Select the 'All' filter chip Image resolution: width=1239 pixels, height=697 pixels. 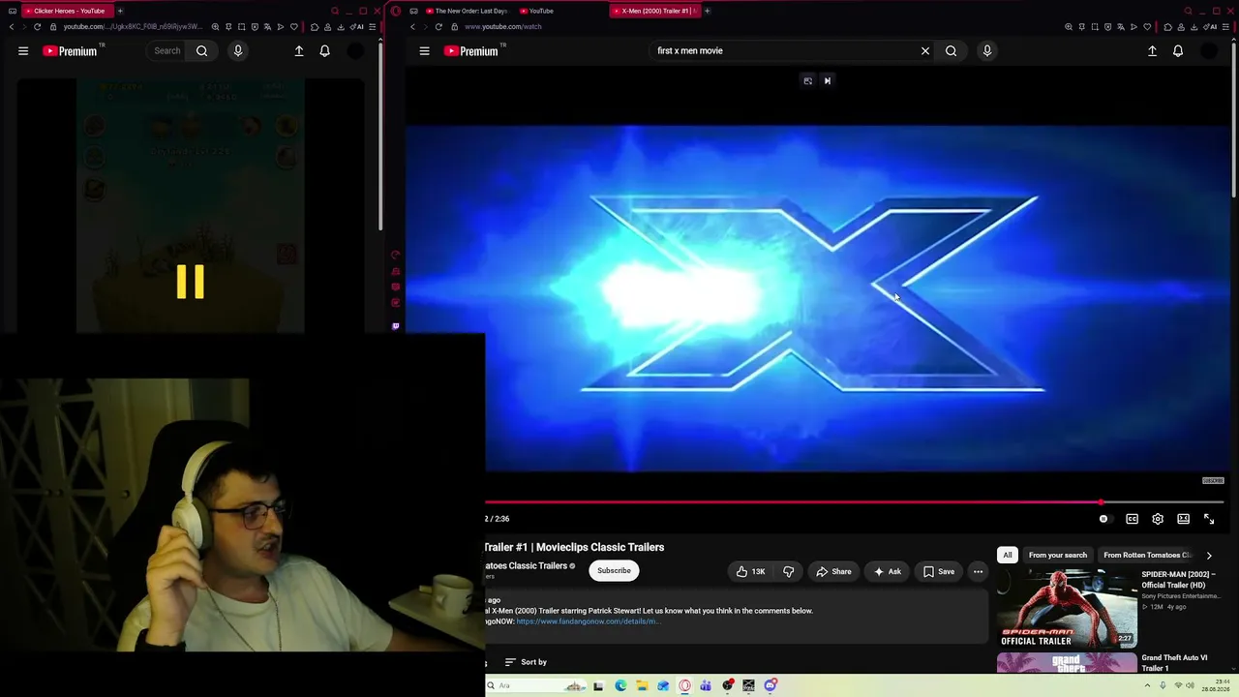(x=1008, y=556)
